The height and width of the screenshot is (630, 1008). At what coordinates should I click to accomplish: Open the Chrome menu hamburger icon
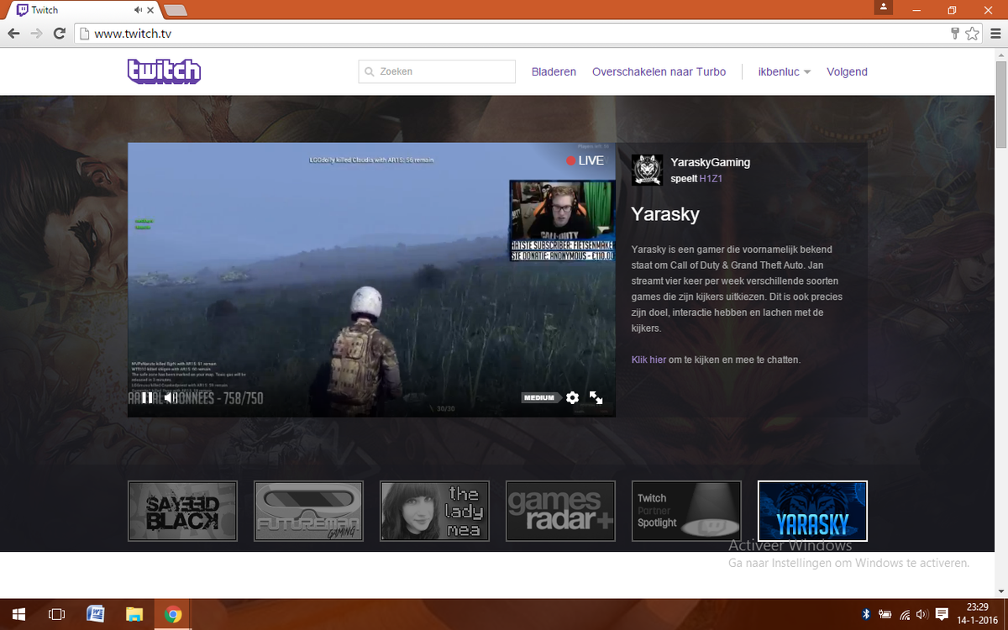(995, 34)
